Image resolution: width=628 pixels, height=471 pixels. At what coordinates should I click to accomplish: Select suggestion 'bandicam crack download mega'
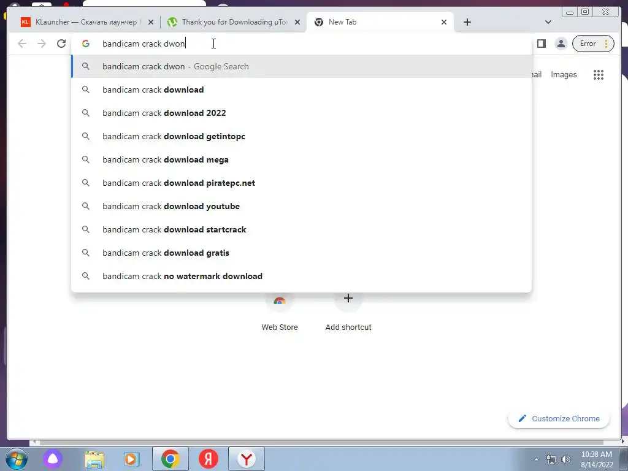pos(301,159)
